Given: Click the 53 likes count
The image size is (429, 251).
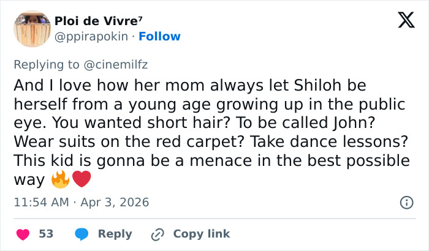Looking at the screenshot, I should point(46,234).
